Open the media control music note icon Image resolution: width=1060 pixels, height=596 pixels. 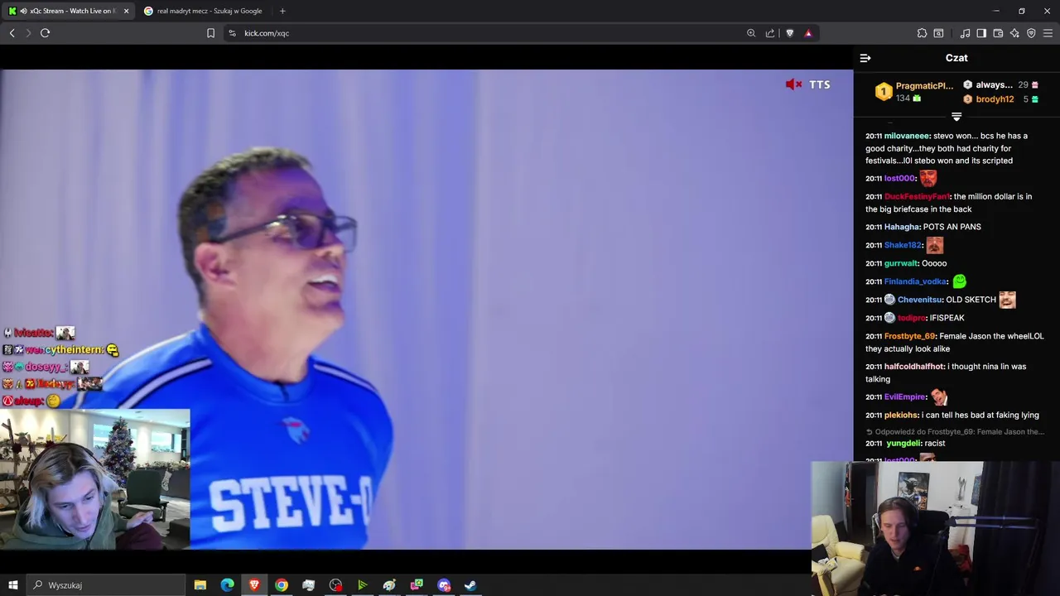click(x=965, y=33)
